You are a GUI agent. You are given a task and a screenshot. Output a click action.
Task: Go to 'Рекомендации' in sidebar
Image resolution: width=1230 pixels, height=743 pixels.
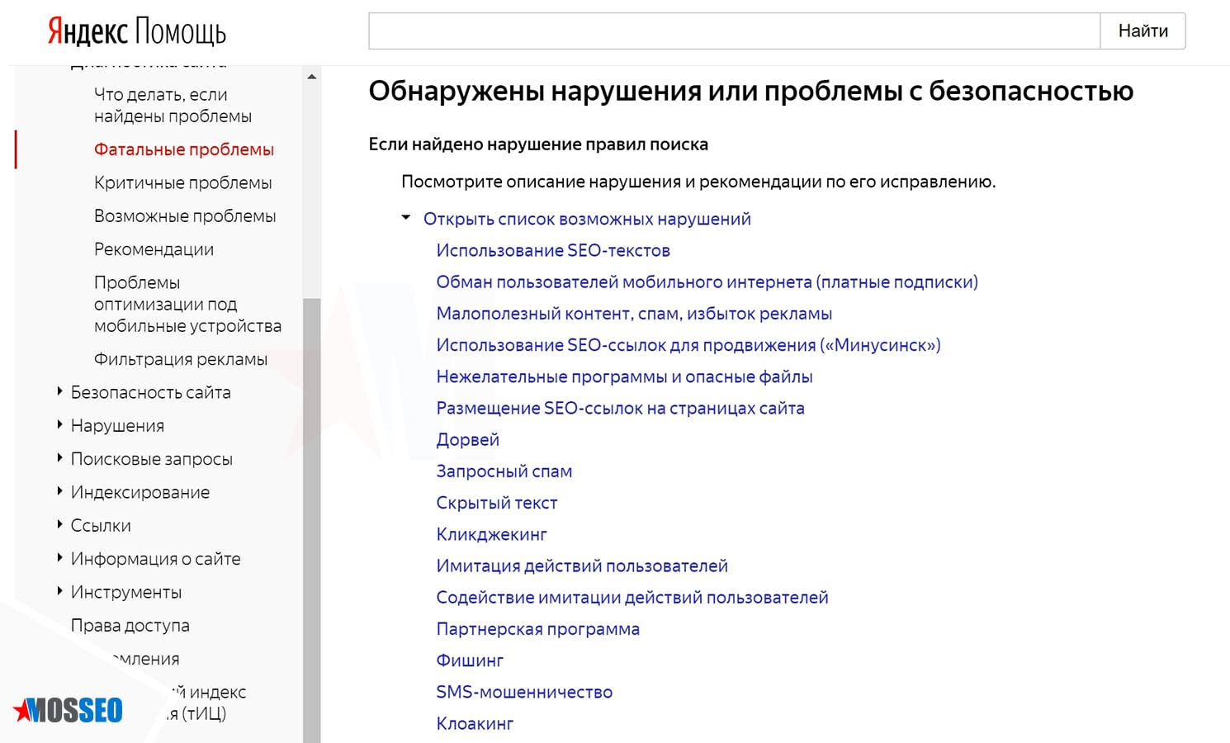[x=154, y=249]
